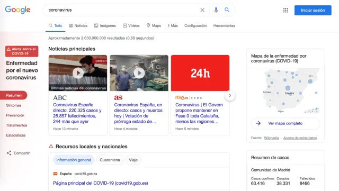Click 'Hace 6 minutos' timestamp
Image resolution: width=339 pixels, height=191 pixels.
[x=187, y=129]
